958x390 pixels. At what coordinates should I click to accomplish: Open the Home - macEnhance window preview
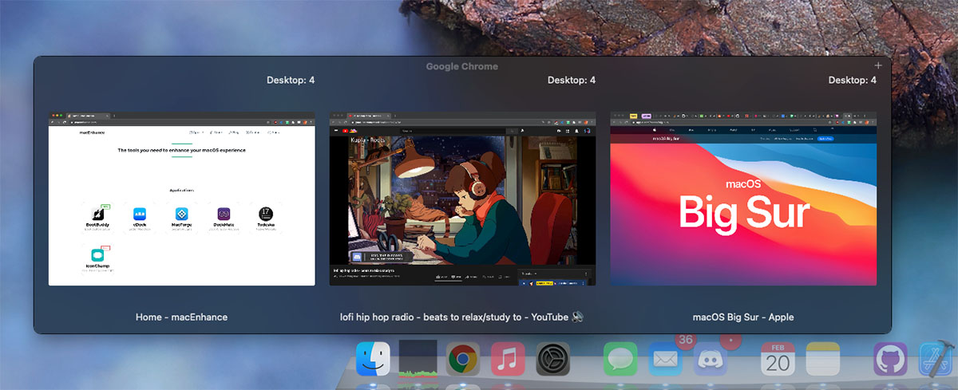click(x=182, y=199)
